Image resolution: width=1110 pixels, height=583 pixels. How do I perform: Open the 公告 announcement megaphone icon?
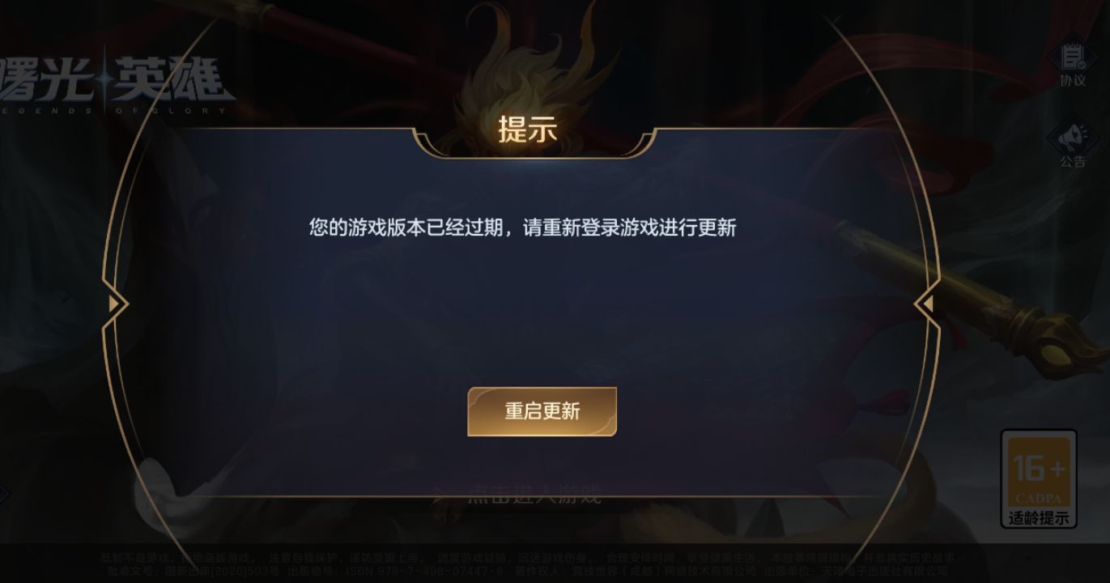click(x=1073, y=144)
